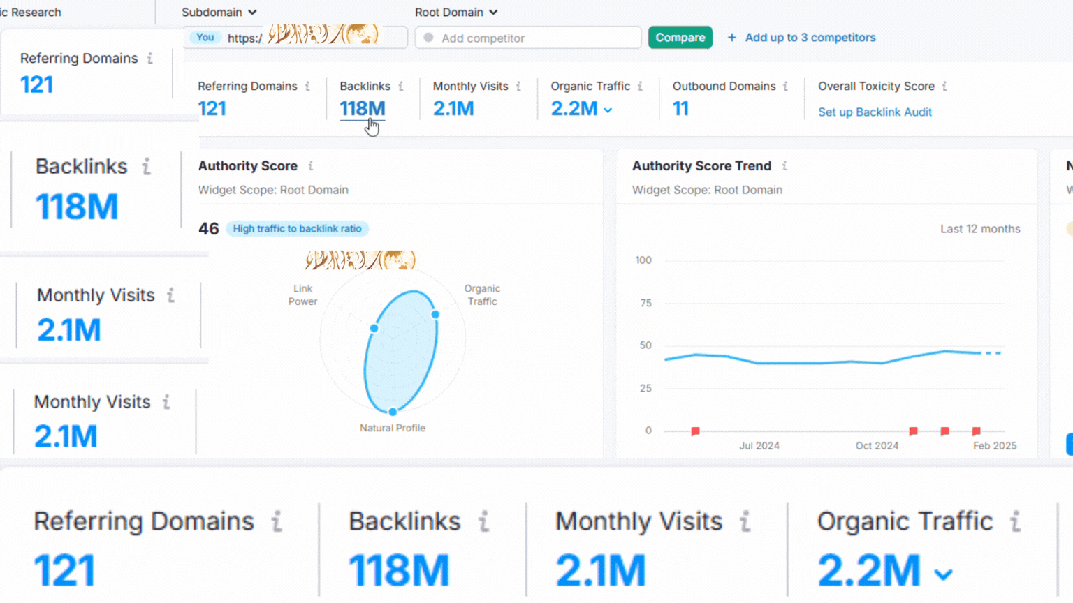Open the Set up Backlink Audit link
This screenshot has width=1073, height=603.
coord(875,112)
